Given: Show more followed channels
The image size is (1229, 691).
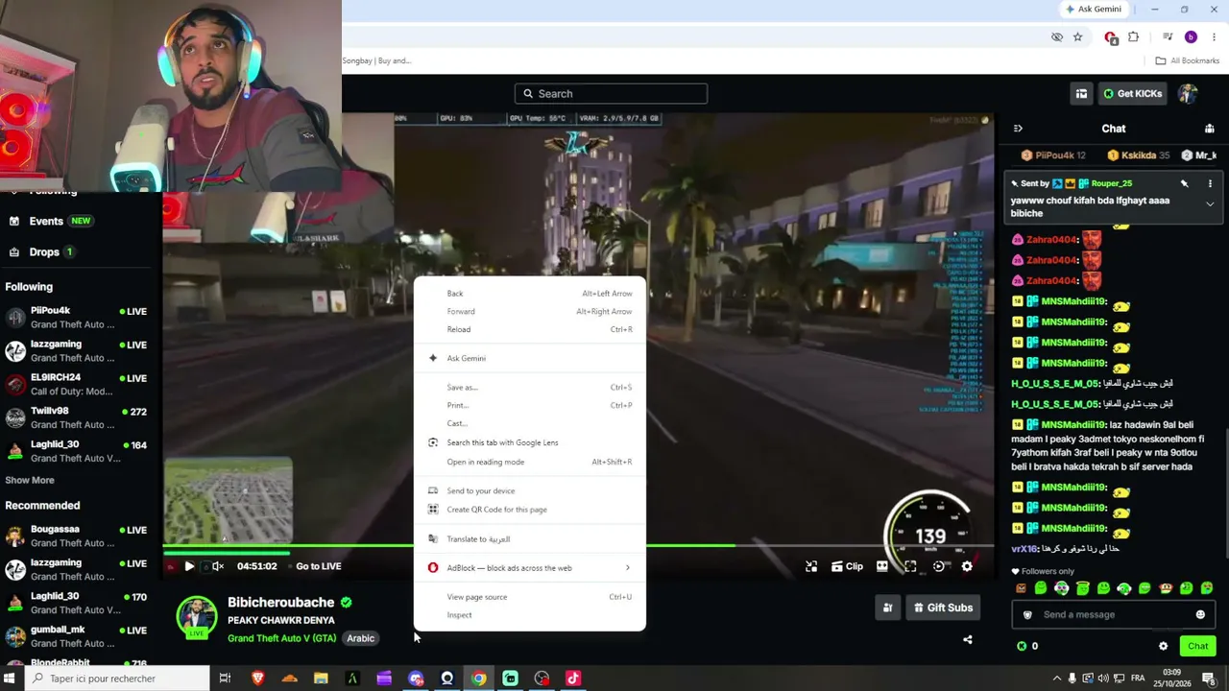Looking at the screenshot, I should [30, 480].
